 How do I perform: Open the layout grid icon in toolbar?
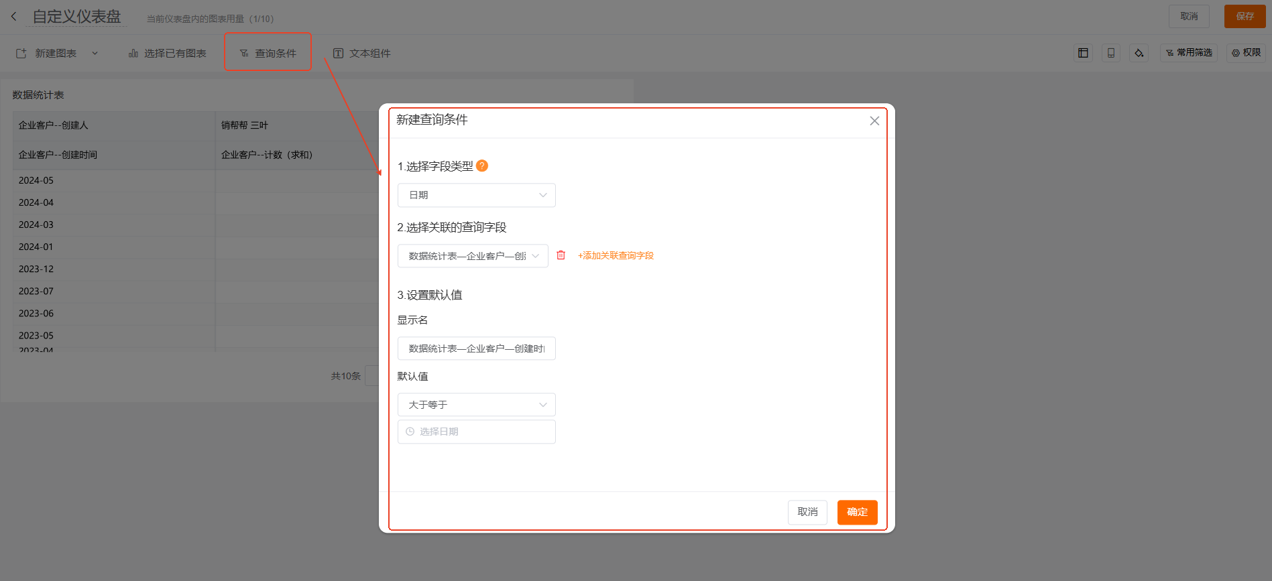click(x=1083, y=53)
